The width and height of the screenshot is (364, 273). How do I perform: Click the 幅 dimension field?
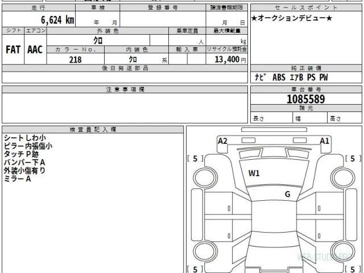310,118
